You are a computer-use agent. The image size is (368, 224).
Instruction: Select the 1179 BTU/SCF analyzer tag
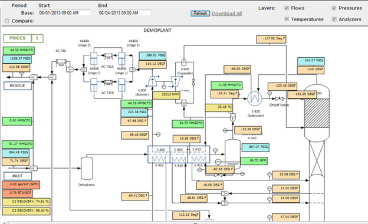[17, 193]
